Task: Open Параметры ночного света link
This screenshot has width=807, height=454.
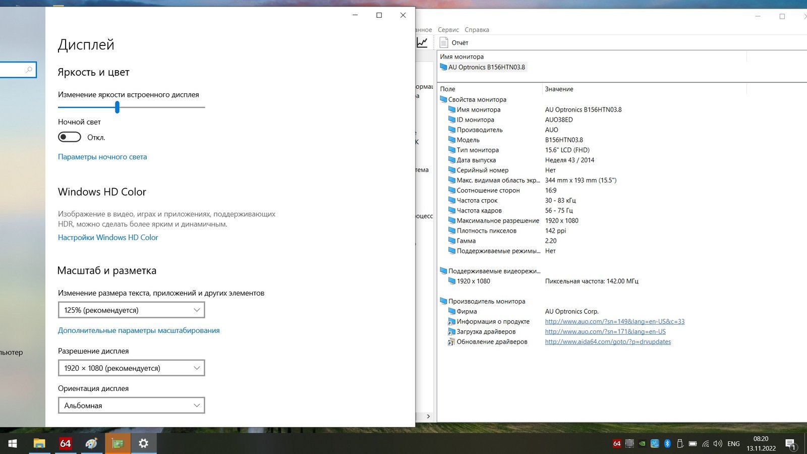Action: pyautogui.click(x=102, y=157)
